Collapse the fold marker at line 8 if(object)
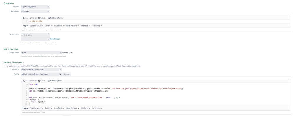This screenshot has height=116, width=295. [x=28, y=100]
